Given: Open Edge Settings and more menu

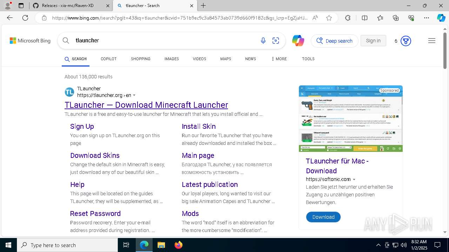Looking at the screenshot, I should click(x=427, y=18).
